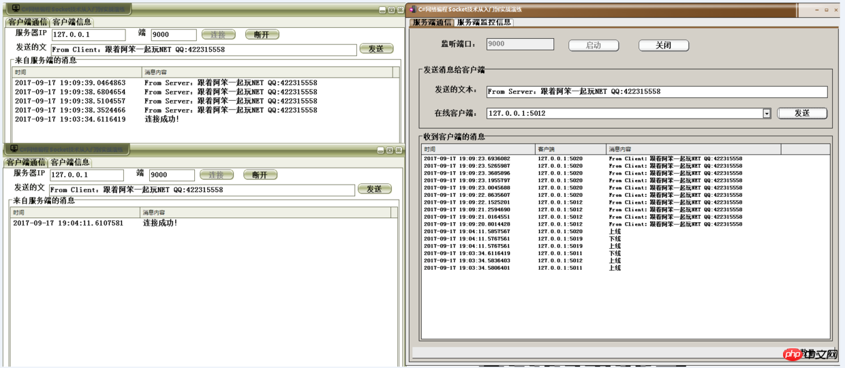Open 客户端信息 tab in top client window
This screenshot has width=845, height=368.
pos(72,22)
